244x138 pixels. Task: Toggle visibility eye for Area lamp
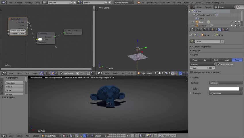232,22
